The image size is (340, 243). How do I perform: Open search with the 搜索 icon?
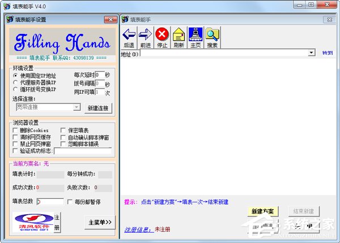(x=212, y=34)
